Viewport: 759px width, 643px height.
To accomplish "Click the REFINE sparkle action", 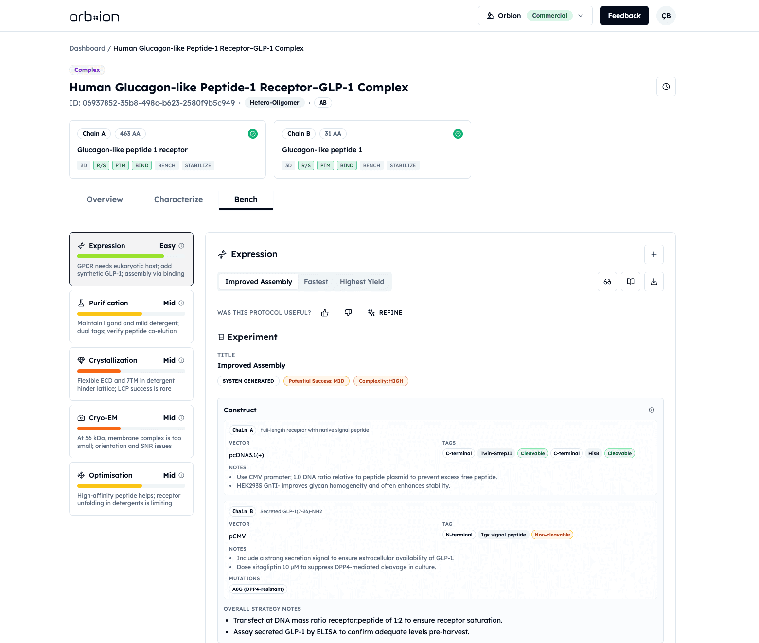I will [x=385, y=313].
